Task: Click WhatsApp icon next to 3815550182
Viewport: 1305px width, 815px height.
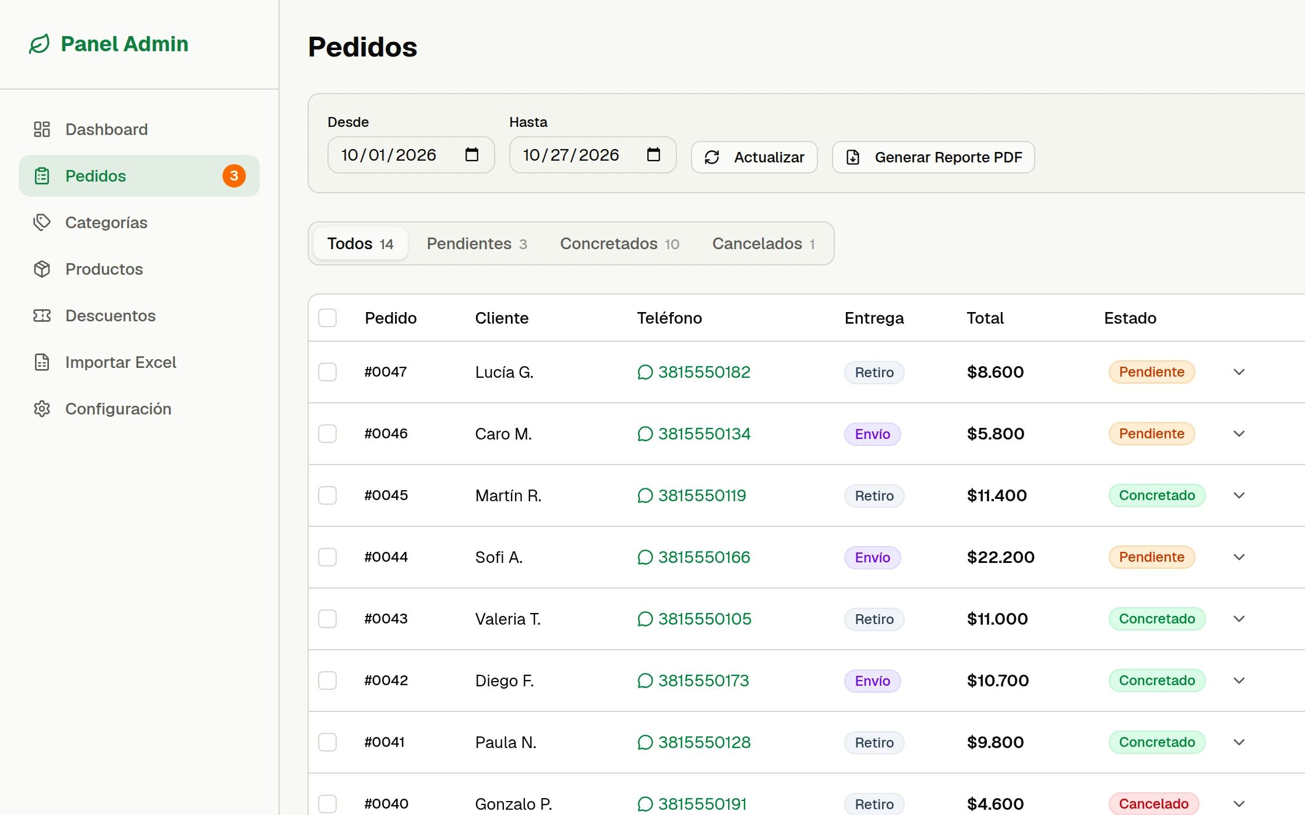Action: pyautogui.click(x=645, y=372)
